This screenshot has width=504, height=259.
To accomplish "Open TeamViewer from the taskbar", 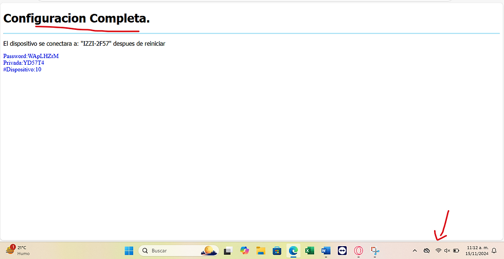I will click(343, 251).
